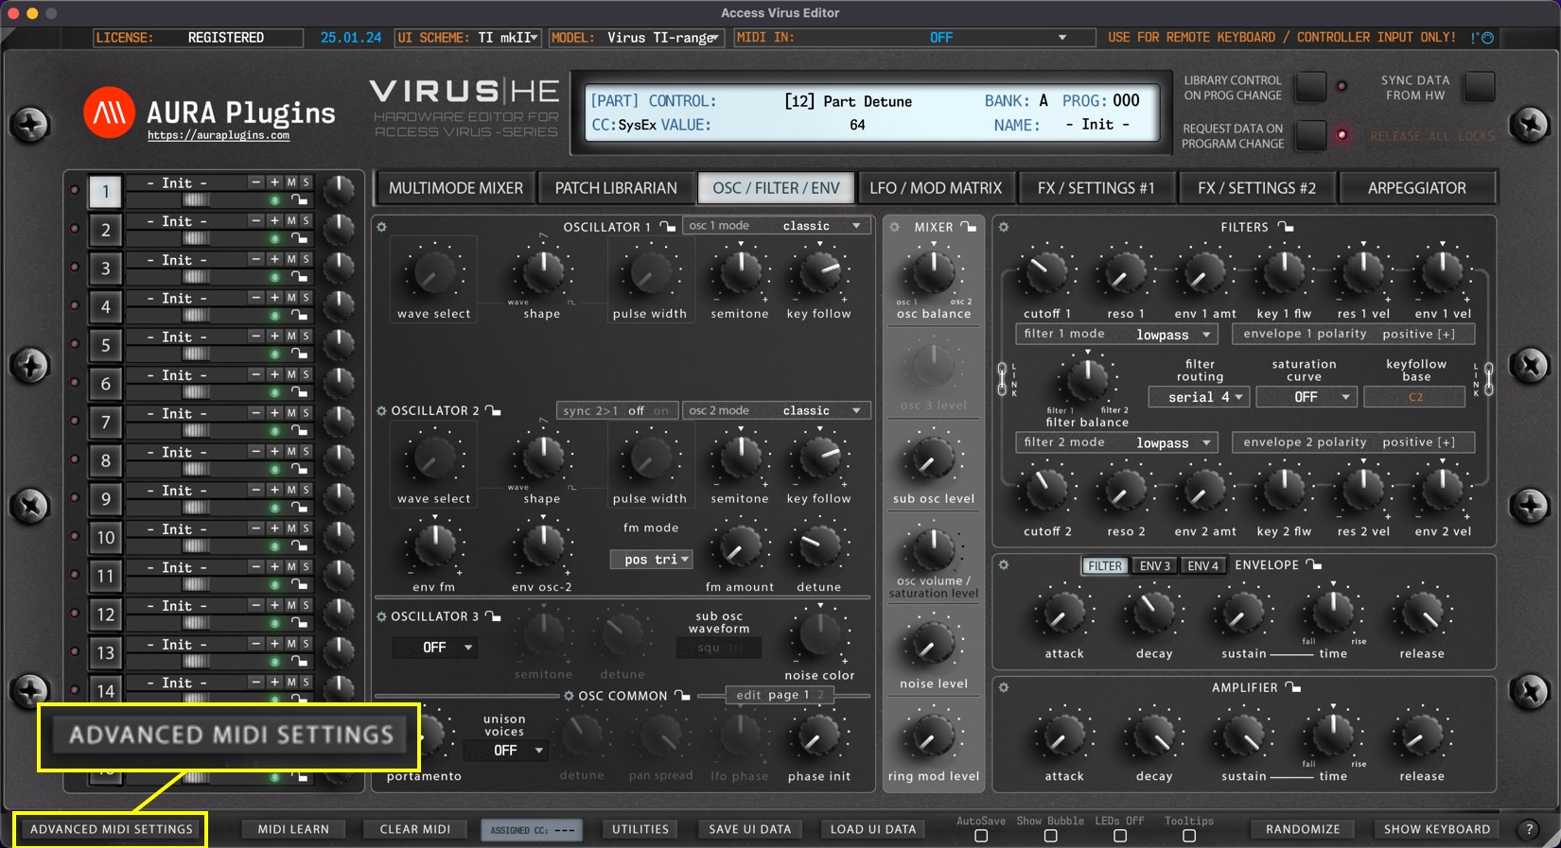
Task: Click the Oscillator 1 lock icon
Action: click(668, 227)
